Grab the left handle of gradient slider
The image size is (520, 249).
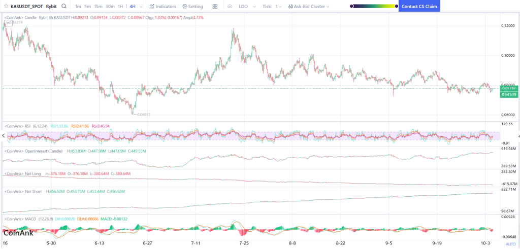351,6
